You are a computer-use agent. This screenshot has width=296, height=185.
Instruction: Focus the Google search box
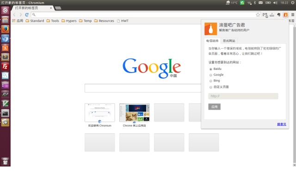coord(143,88)
